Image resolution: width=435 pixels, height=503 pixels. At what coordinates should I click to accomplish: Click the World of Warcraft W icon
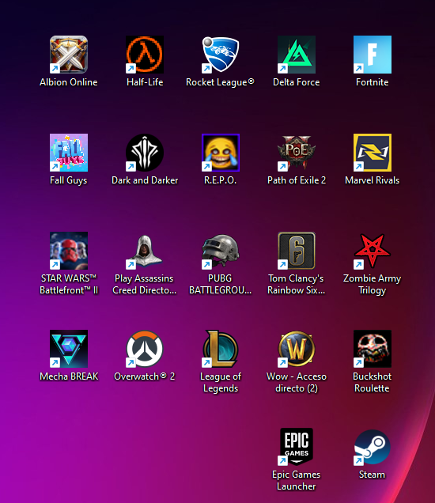point(297,349)
